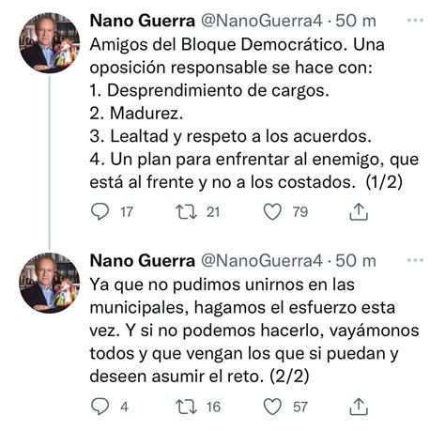Retweet the second tweet with 16 retweets
Image resolution: width=445 pixels, height=431 pixels.
point(186,407)
